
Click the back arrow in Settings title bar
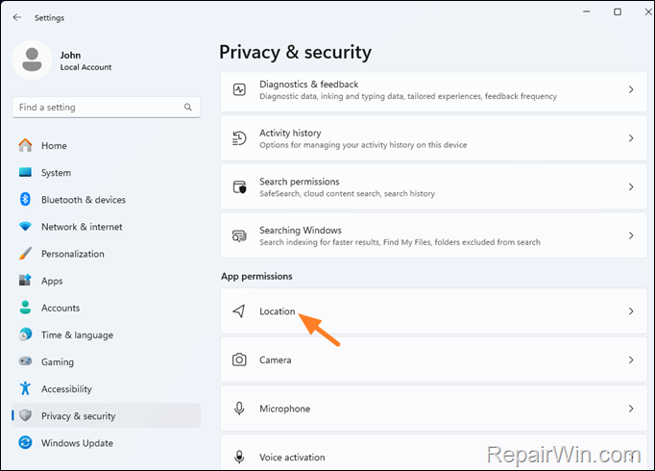coord(16,17)
